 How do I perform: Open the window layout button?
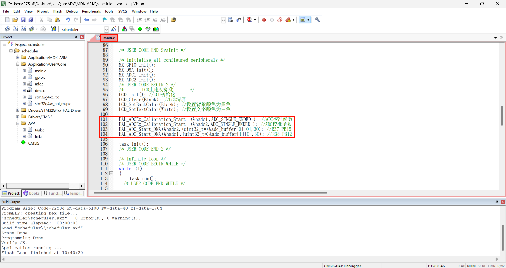(x=303, y=20)
